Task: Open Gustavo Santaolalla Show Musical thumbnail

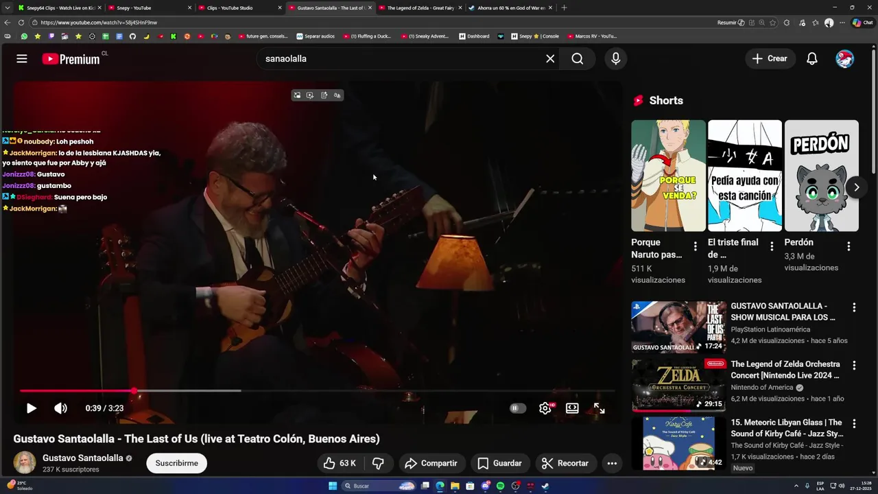Action: pyautogui.click(x=678, y=327)
